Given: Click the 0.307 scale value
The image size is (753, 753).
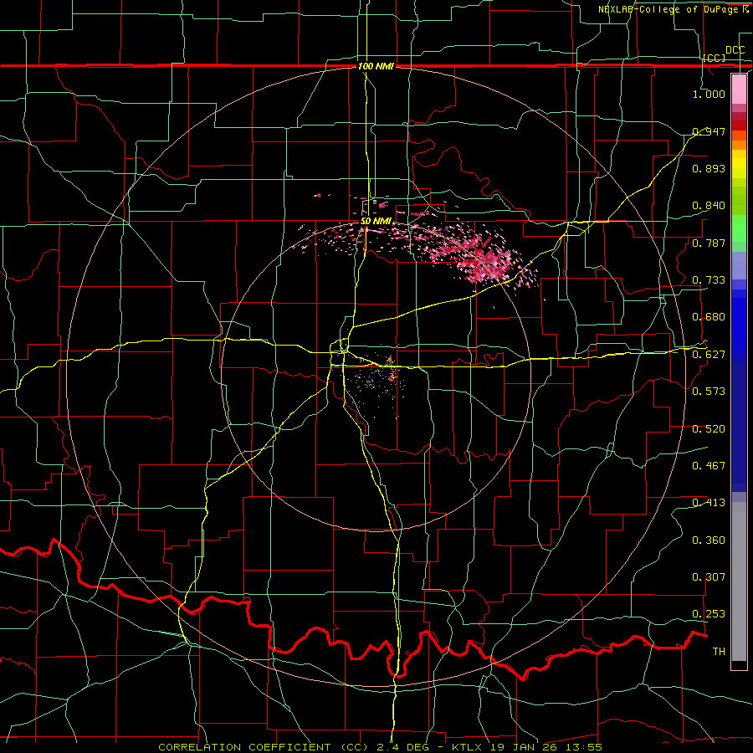Looking at the screenshot, I should (x=709, y=577).
